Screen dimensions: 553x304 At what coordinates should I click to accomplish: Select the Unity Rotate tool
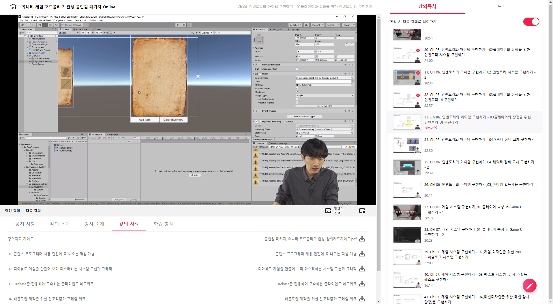pyautogui.click(x=34, y=25)
